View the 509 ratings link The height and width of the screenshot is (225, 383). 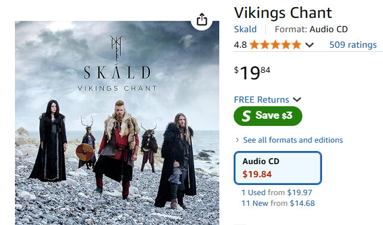[x=353, y=45]
